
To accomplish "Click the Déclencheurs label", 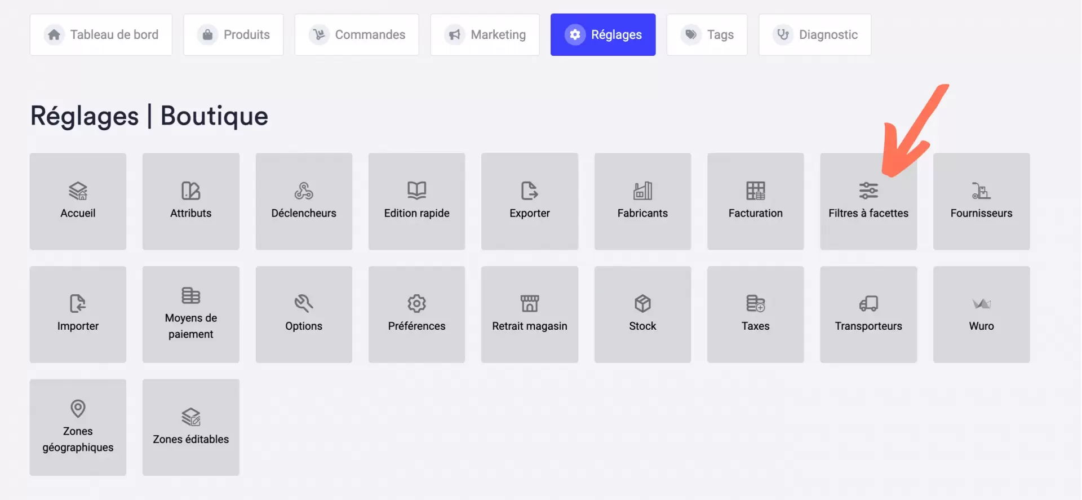I will pyautogui.click(x=304, y=213).
